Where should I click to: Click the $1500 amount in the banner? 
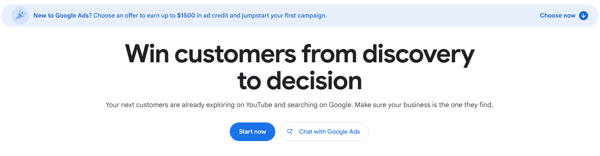(x=186, y=16)
